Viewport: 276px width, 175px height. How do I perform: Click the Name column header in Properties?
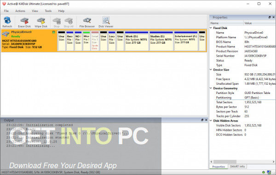coord(226,23)
